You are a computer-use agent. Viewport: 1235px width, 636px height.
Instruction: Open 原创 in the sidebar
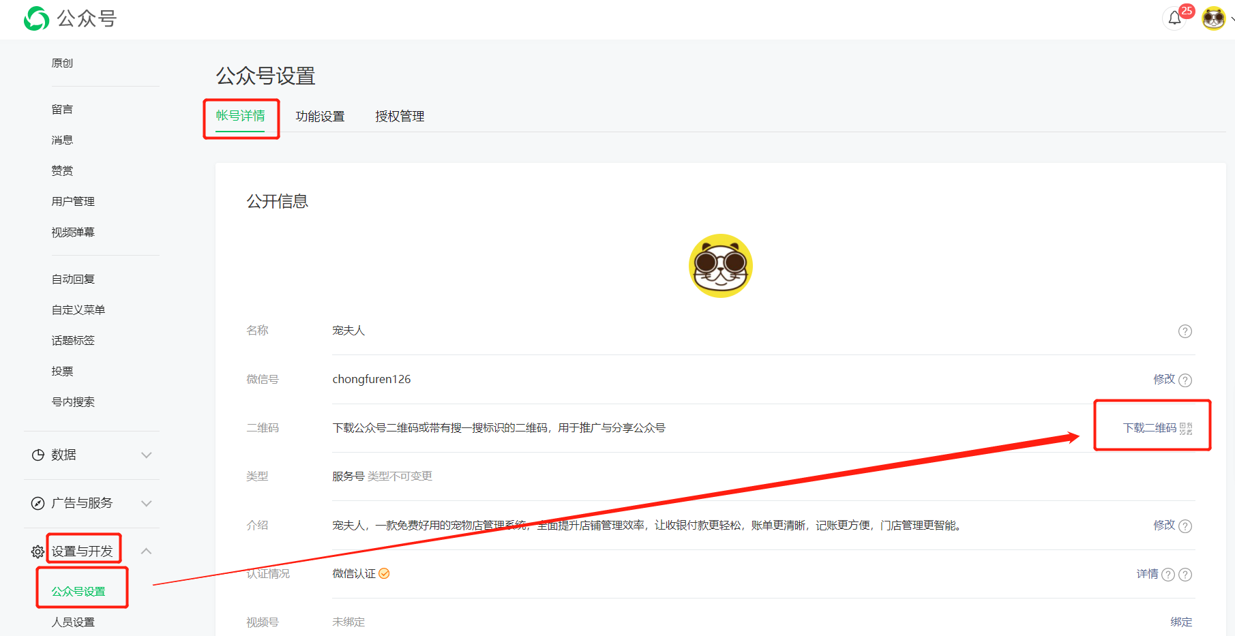click(x=62, y=63)
